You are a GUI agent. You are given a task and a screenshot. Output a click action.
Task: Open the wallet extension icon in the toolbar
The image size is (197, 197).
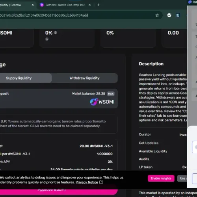pyautogui.click(x=169, y=15)
